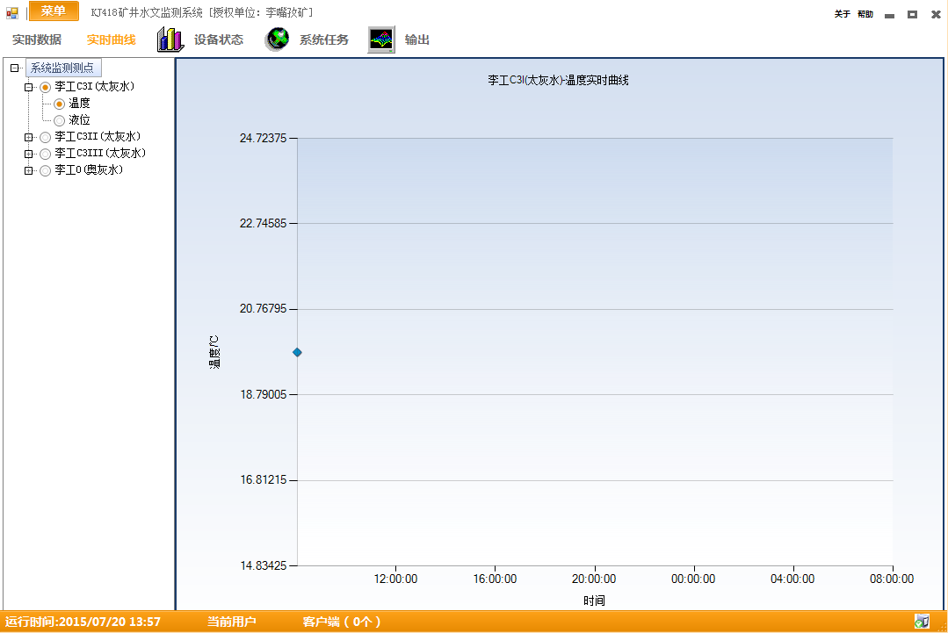Viewport: 948px width, 633px height.
Task: Click the waveform monitor 输出 icon
Action: pyautogui.click(x=381, y=40)
